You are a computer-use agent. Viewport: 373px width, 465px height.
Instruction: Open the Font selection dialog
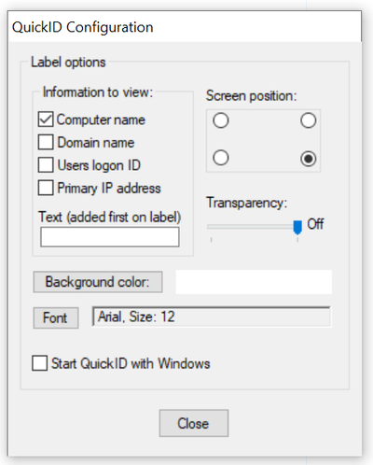point(56,317)
